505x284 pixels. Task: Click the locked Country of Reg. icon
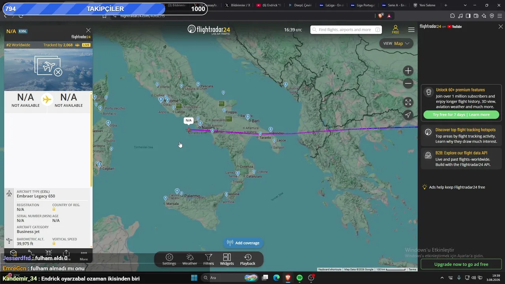coord(54,209)
